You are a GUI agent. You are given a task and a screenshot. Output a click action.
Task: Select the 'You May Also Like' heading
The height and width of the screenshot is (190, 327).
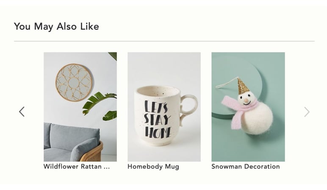click(x=56, y=27)
